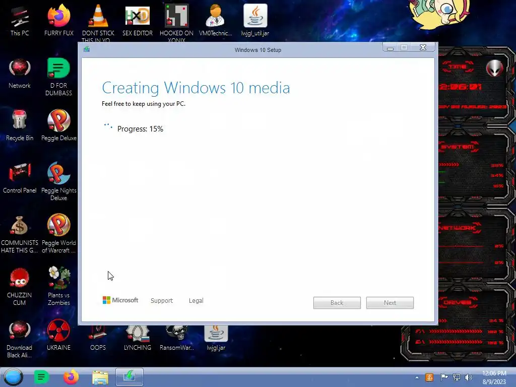Image resolution: width=516 pixels, height=387 pixels.
Task: Click the Microsoft logo in Setup
Action: tap(120, 300)
